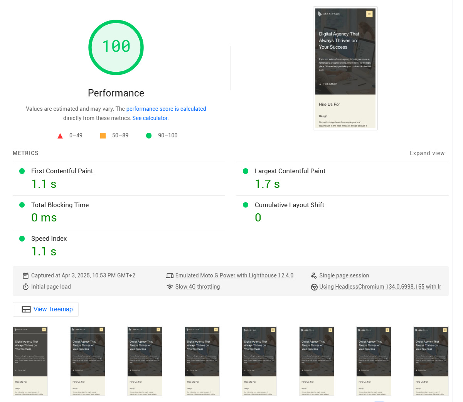Toggle 'Expand view' for metrics

[427, 153]
